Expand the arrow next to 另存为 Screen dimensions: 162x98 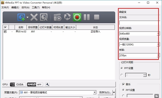114,92
